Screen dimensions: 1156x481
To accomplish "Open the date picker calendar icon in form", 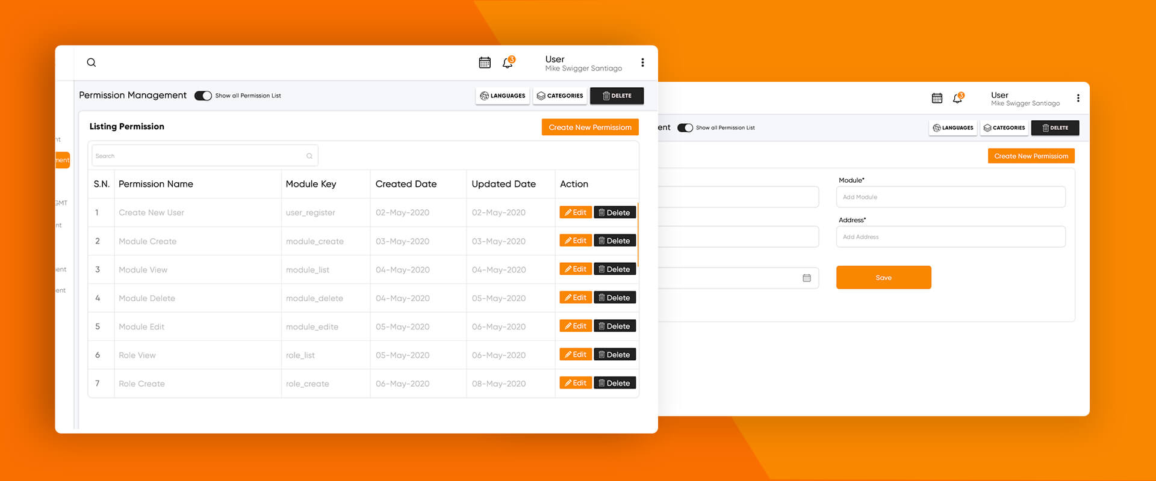I will (807, 278).
